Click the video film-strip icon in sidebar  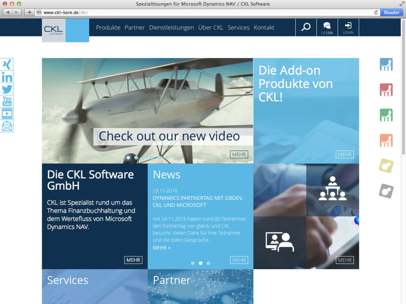[x=7, y=114]
